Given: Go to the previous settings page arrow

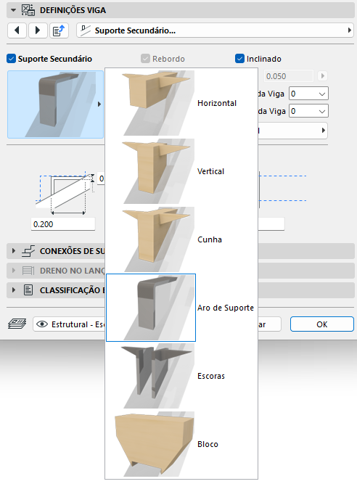Looking at the screenshot, I should click(x=17, y=30).
